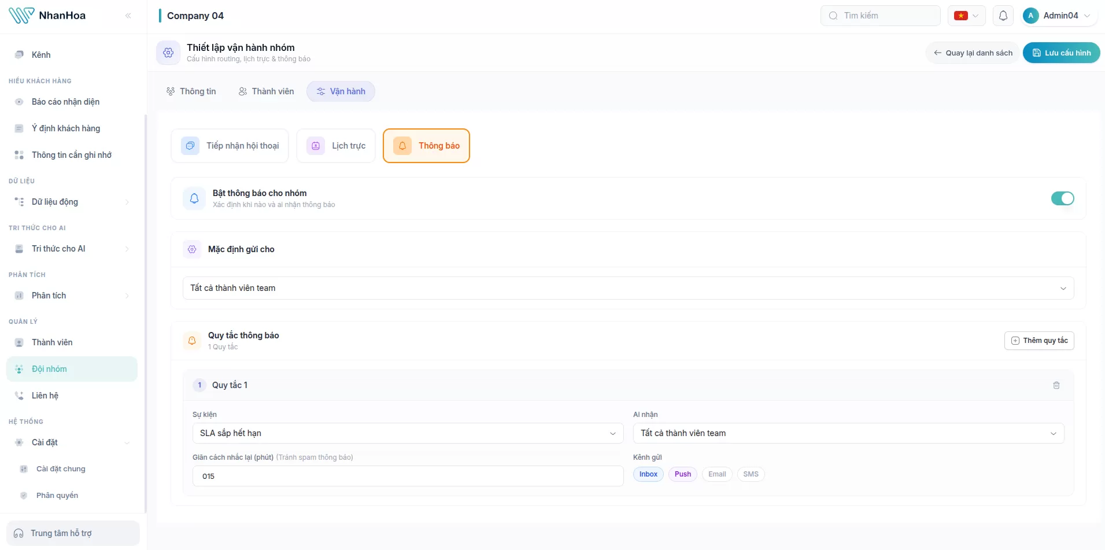The image size is (1105, 550).
Task: Open the Admin04 account menu chevron
Action: click(1087, 16)
